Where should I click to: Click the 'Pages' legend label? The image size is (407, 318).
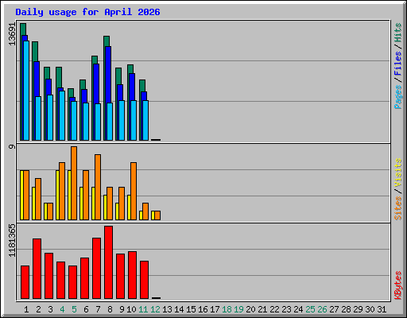pos(398,97)
